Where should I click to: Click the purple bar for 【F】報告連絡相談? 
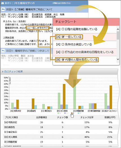click(x=93, y=106)
